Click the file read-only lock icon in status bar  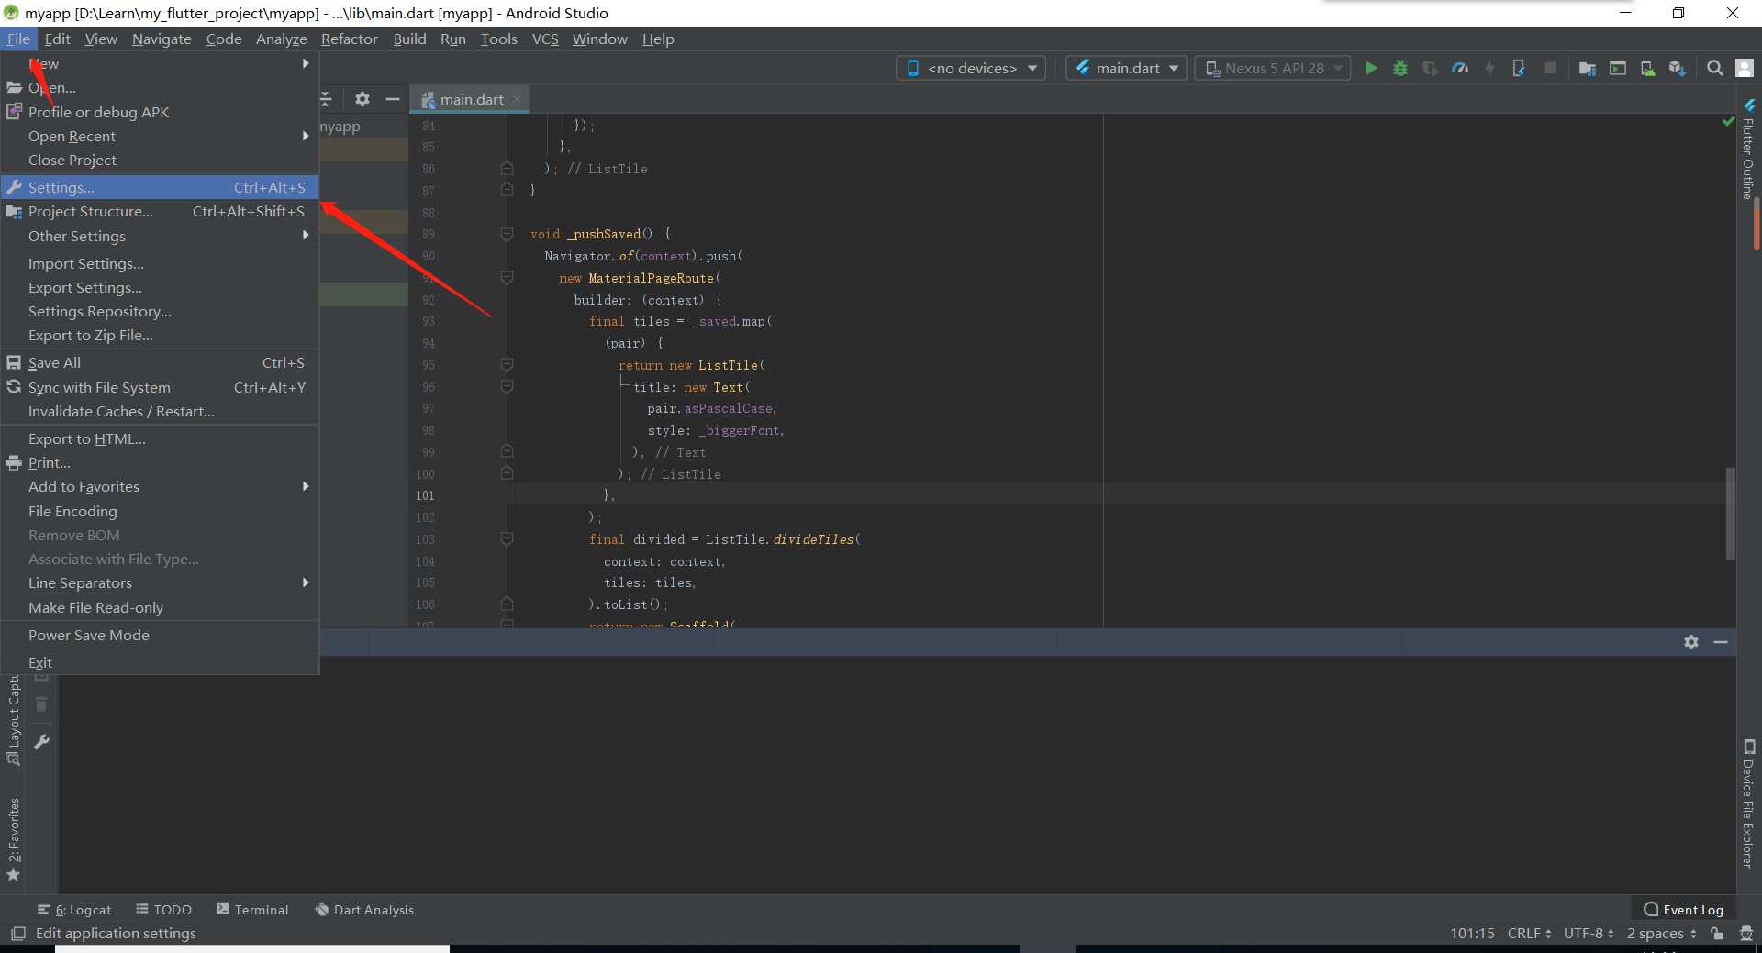[1717, 933]
